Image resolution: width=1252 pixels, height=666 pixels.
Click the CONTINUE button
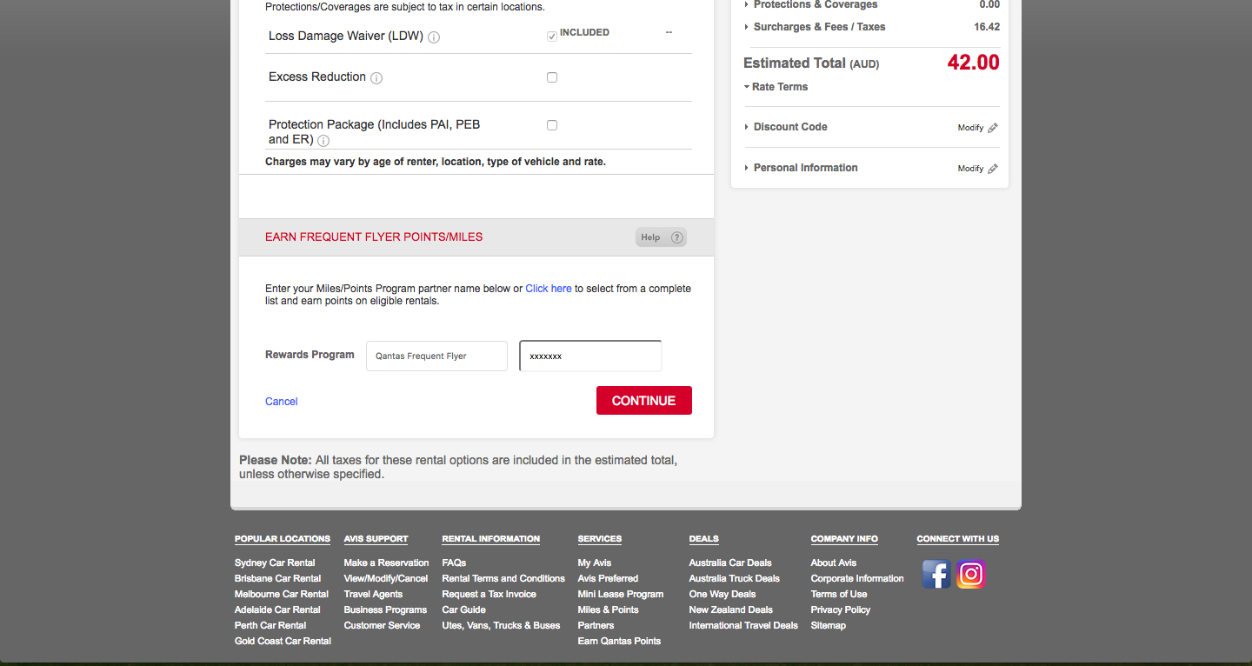coord(644,401)
